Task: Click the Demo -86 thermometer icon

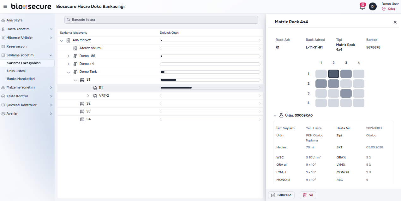Action: pyautogui.click(x=75, y=56)
